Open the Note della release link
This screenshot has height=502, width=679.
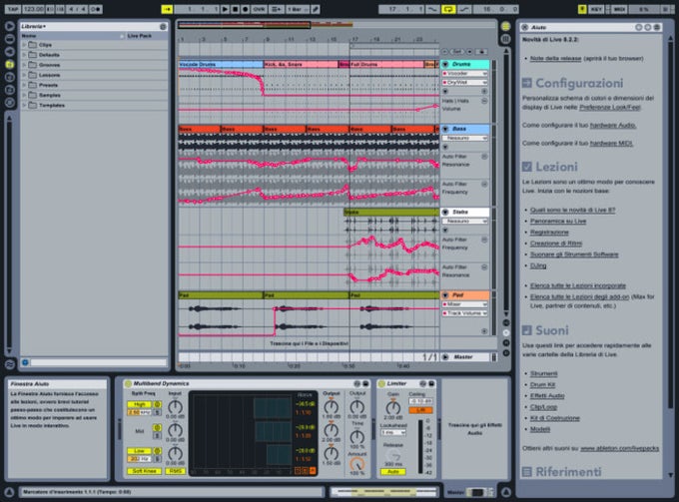[x=555, y=59]
